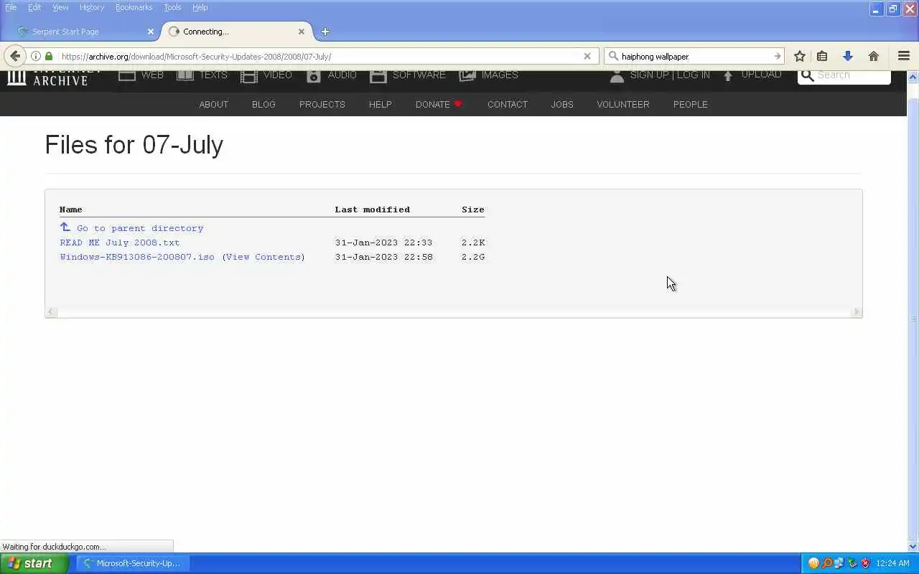Open the JOBS link
This screenshot has width=919, height=574.
click(562, 104)
